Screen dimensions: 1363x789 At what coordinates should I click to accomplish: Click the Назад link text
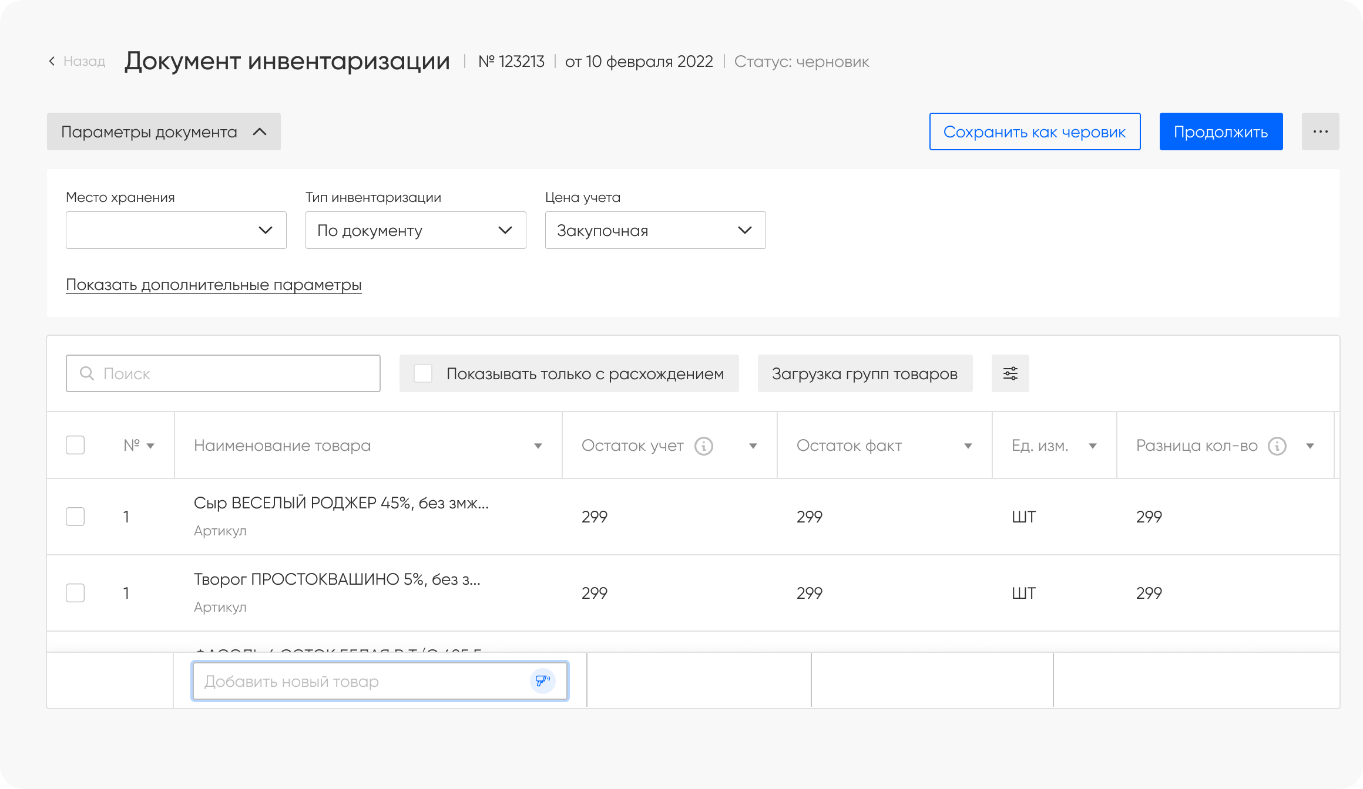tap(85, 61)
